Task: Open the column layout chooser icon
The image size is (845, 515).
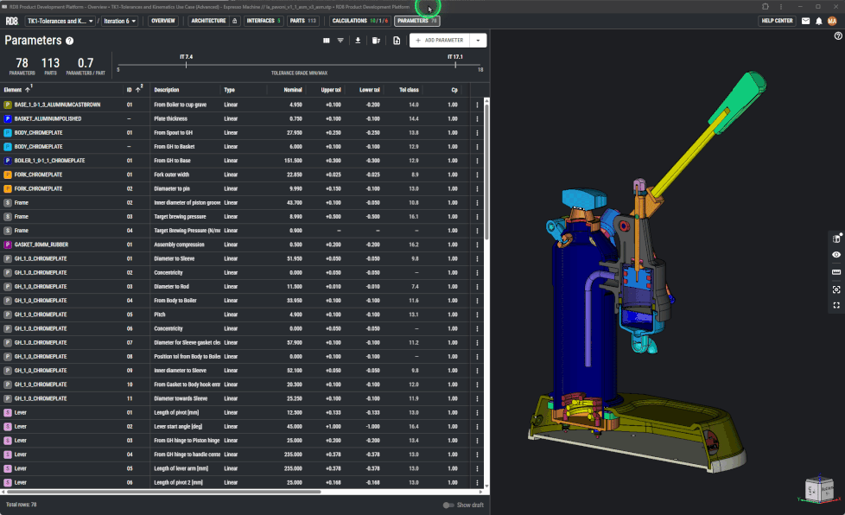Action: 326,41
